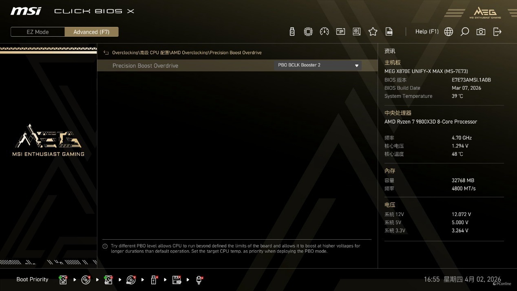The image size is (517, 291).
Task: Click the clock showing 16:55
Action: (432, 280)
